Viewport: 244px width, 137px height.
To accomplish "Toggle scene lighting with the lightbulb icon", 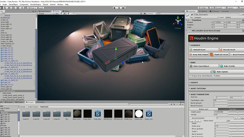I will point(61,14).
